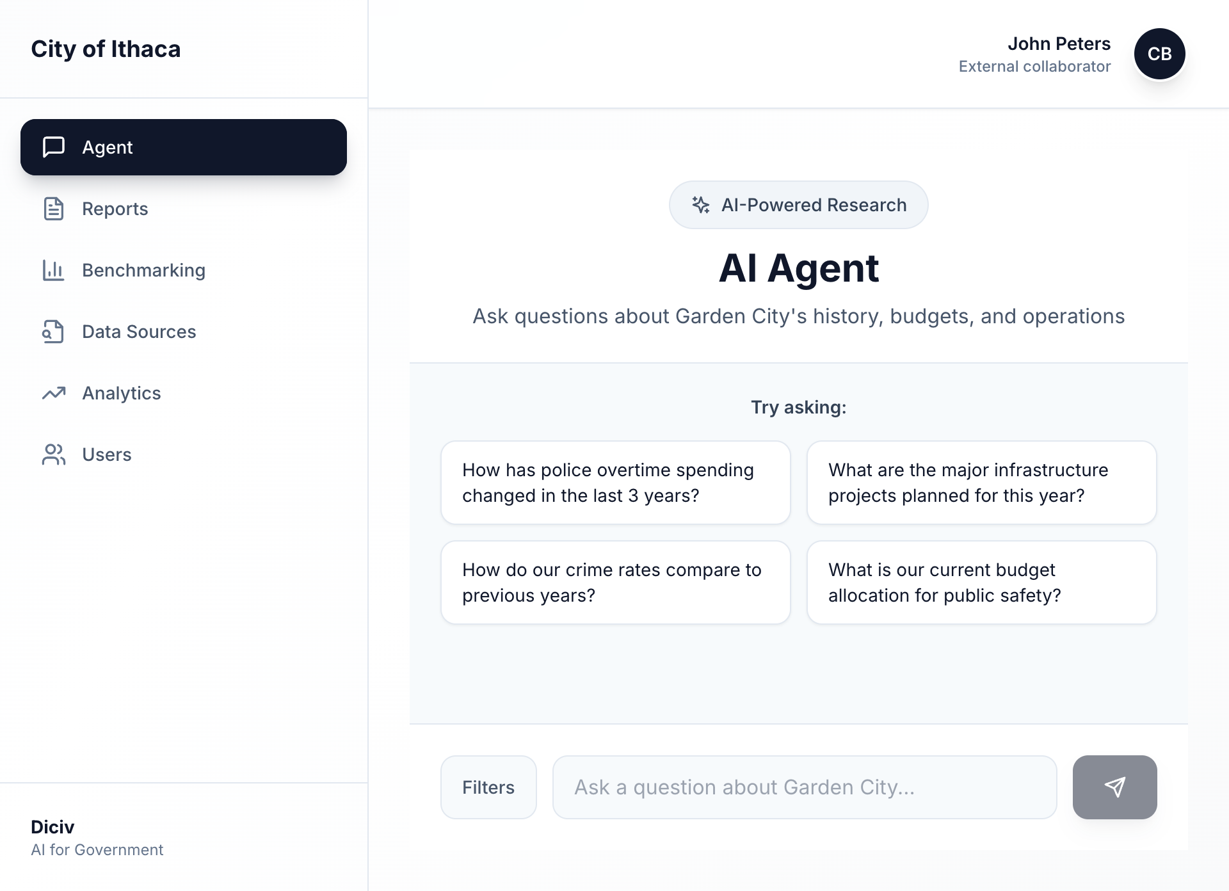Click the City of Ithaca title

click(106, 49)
